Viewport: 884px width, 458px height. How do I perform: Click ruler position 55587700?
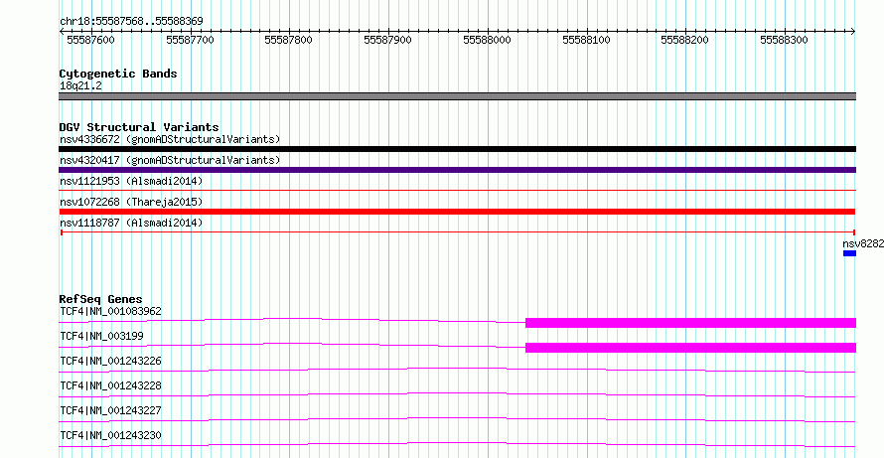click(x=190, y=40)
